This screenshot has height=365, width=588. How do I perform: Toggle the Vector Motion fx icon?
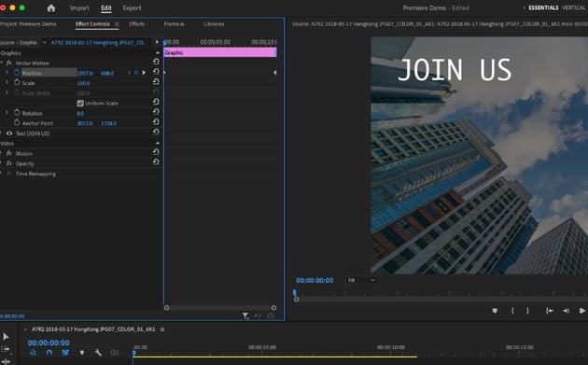pyautogui.click(x=9, y=63)
